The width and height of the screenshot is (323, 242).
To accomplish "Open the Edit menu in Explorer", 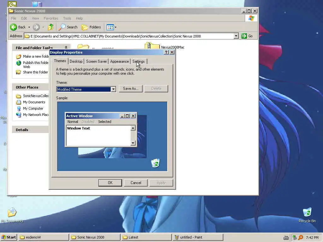I will [x=24, y=18].
